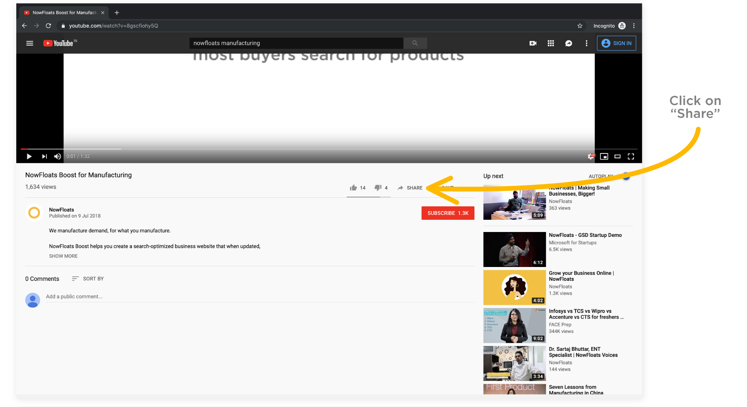Switch to theater mode

pyautogui.click(x=618, y=156)
